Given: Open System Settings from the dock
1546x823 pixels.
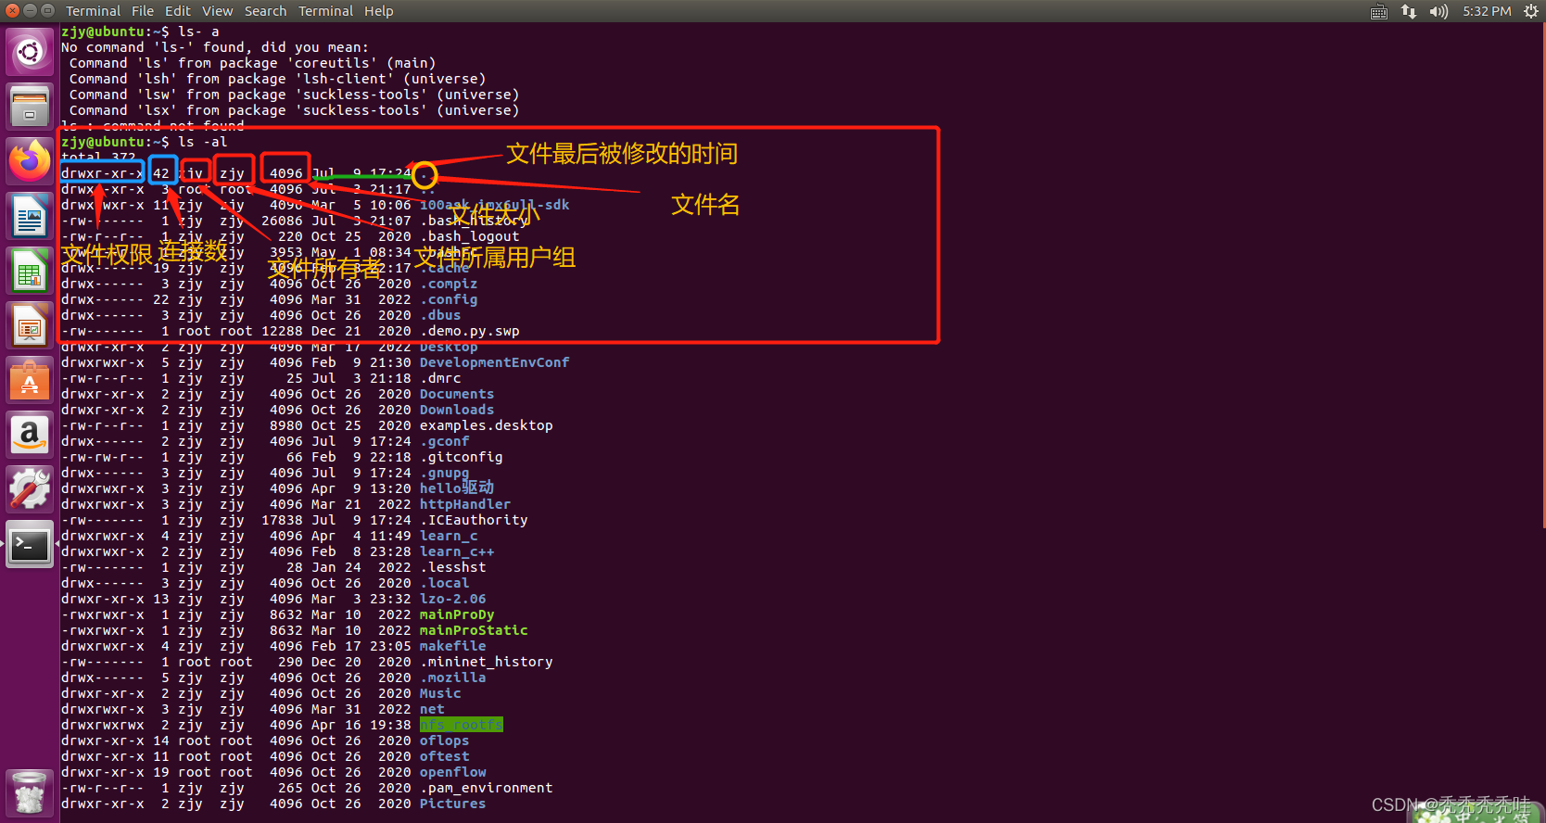Looking at the screenshot, I should click(30, 489).
